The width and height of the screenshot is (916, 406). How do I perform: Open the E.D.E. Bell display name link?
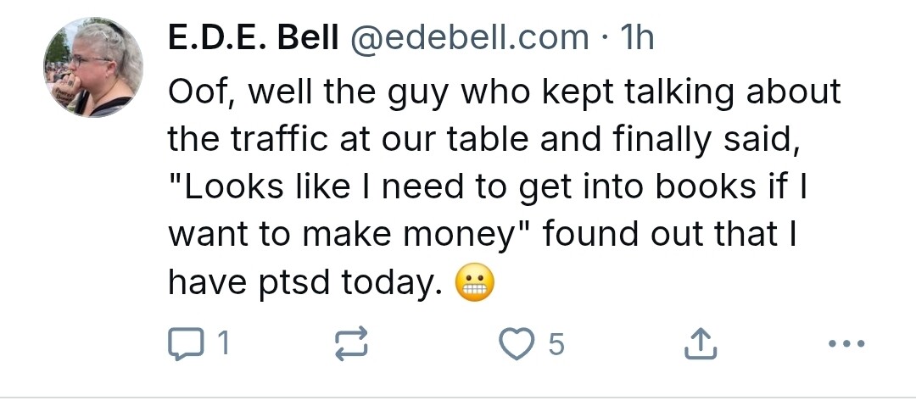click(253, 38)
